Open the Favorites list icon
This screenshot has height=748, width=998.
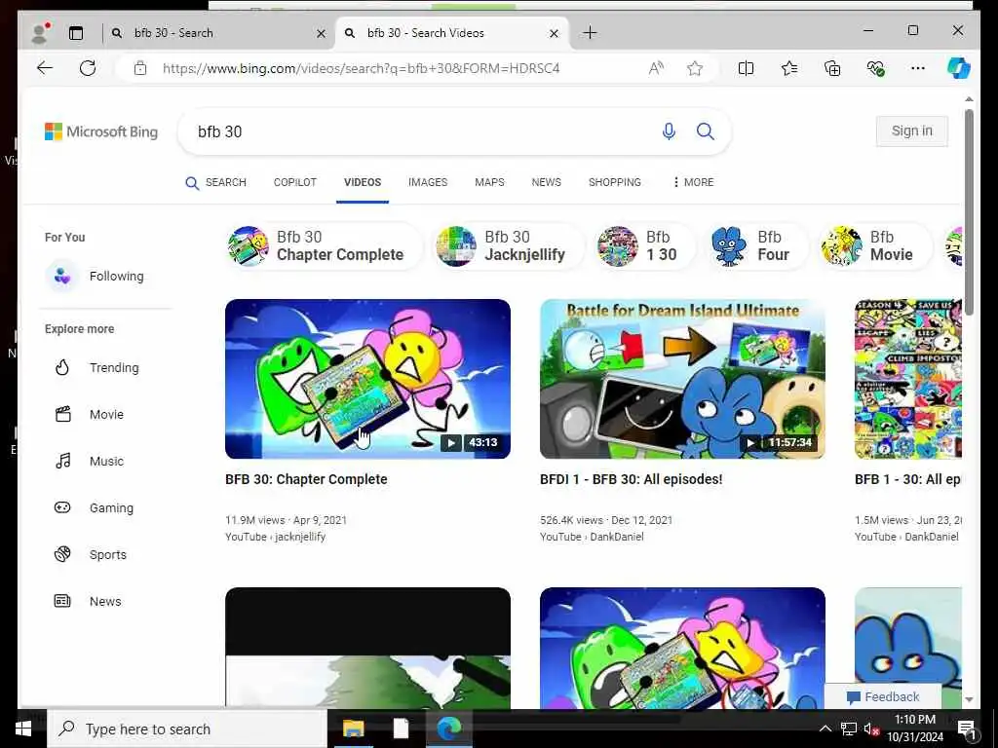pos(789,68)
